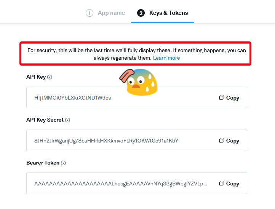The height and width of the screenshot is (209, 275).
Task: Copy the API Key using copy icon
Action: click(x=222, y=98)
